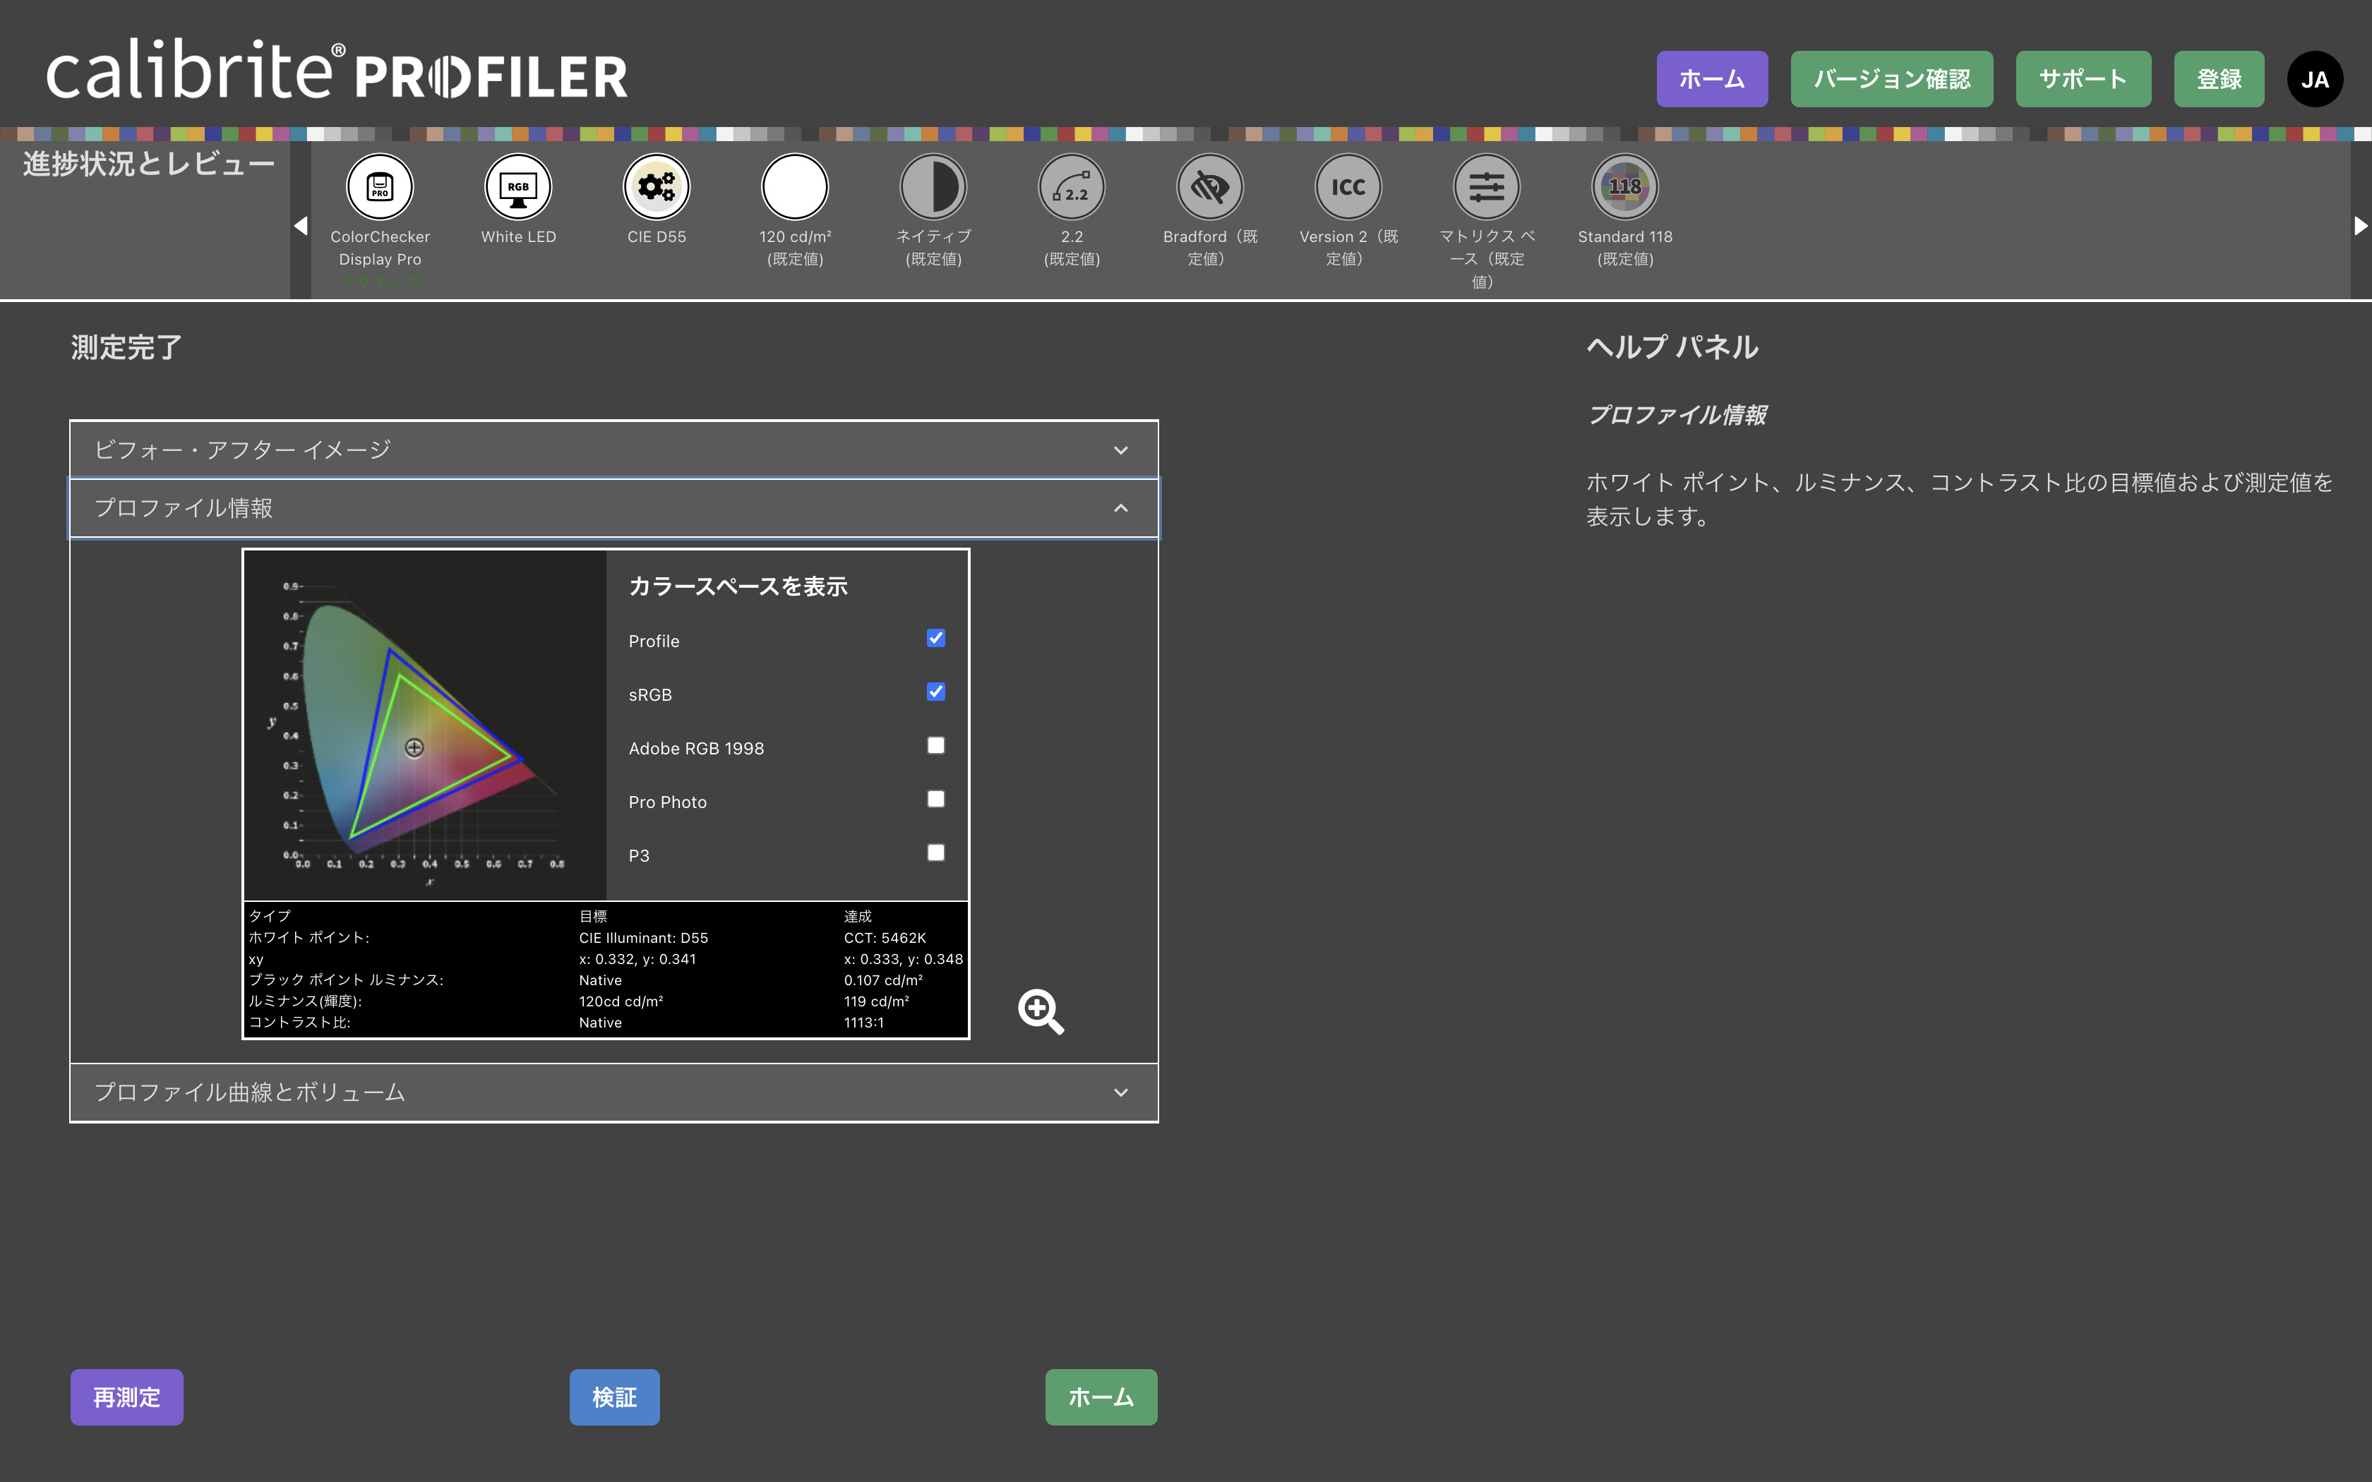The image size is (2372, 1482).
Task: Open the CIE D55 white point icon
Action: (x=656, y=187)
